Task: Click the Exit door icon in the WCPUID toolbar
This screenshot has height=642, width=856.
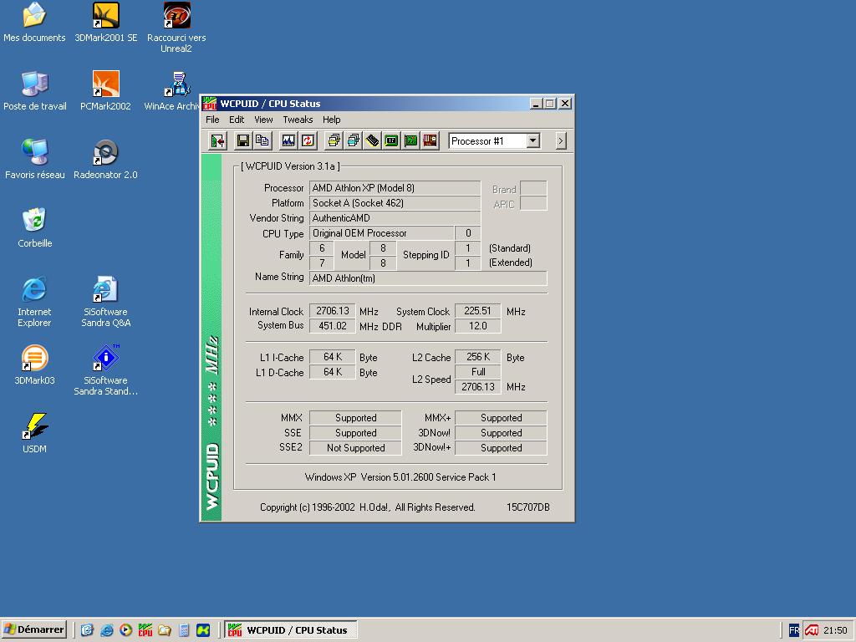Action: [218, 140]
